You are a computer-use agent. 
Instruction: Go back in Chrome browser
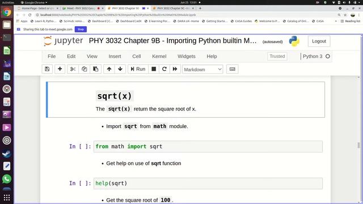18,15
